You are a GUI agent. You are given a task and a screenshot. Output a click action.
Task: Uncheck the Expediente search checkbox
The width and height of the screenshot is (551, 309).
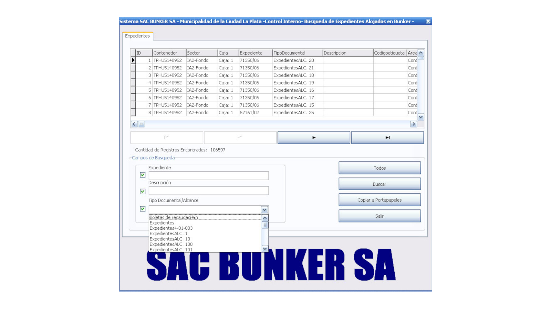point(143,175)
